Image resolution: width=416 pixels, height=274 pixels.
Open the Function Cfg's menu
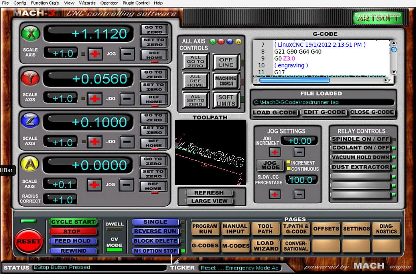pos(45,3)
